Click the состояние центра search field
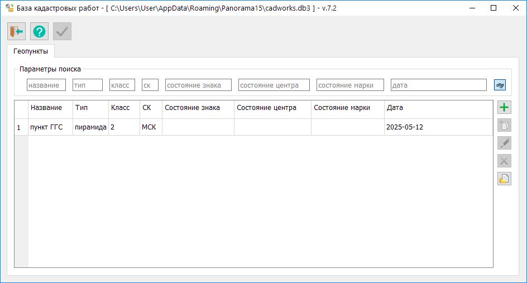Viewport: 527px width, 283px height. pos(274,85)
